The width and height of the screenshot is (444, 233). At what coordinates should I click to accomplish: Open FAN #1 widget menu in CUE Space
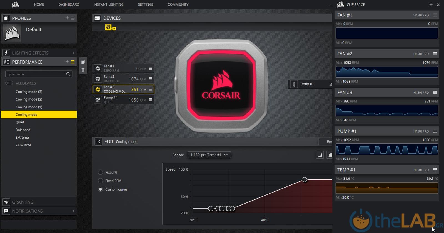pos(435,15)
